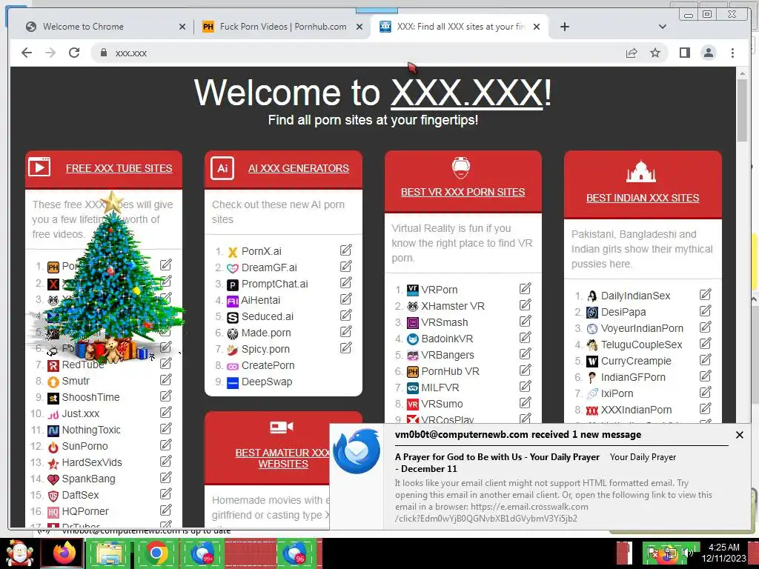Share this page using the share icon
Screen dimensions: 759x569
[632, 53]
